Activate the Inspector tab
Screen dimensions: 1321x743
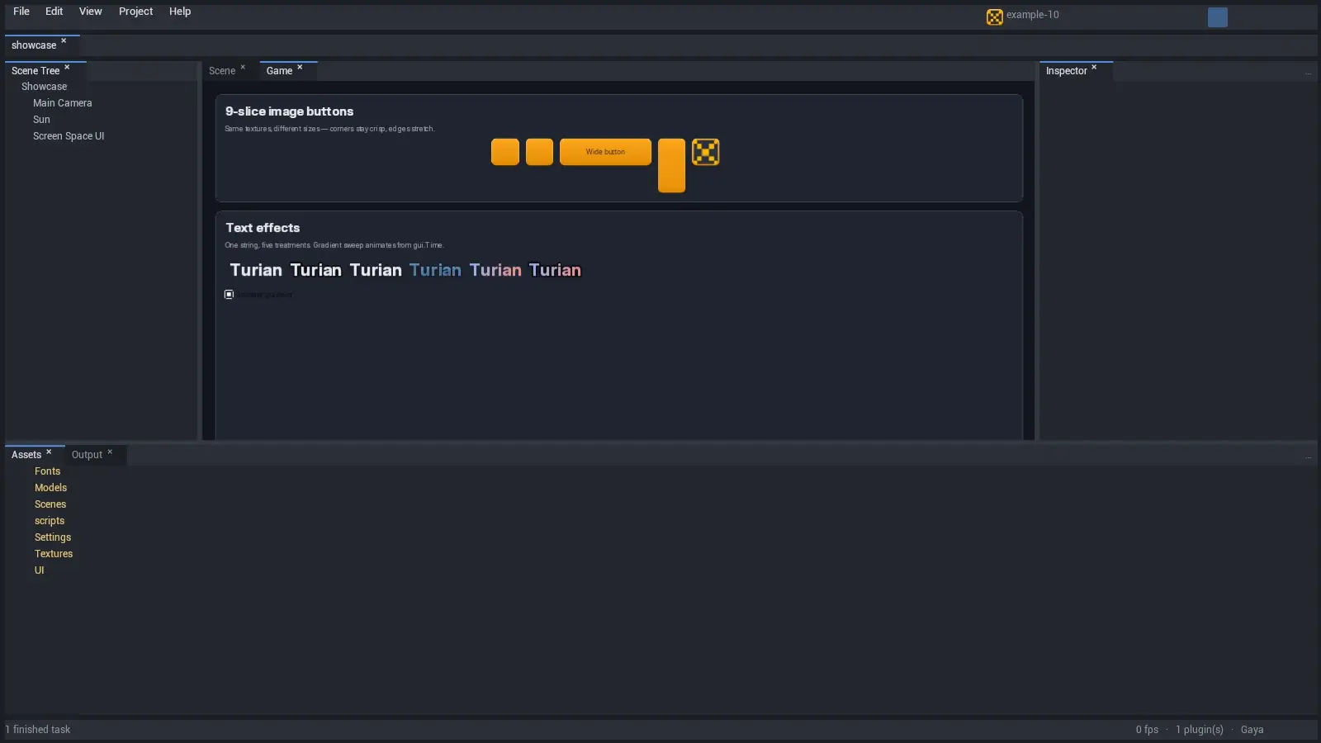1067,71
